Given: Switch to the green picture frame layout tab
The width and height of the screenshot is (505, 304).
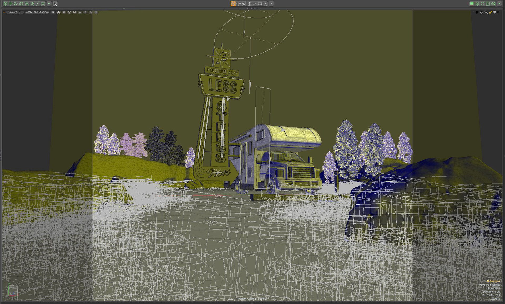Looking at the screenshot, I should pyautogui.click(x=488, y=4).
